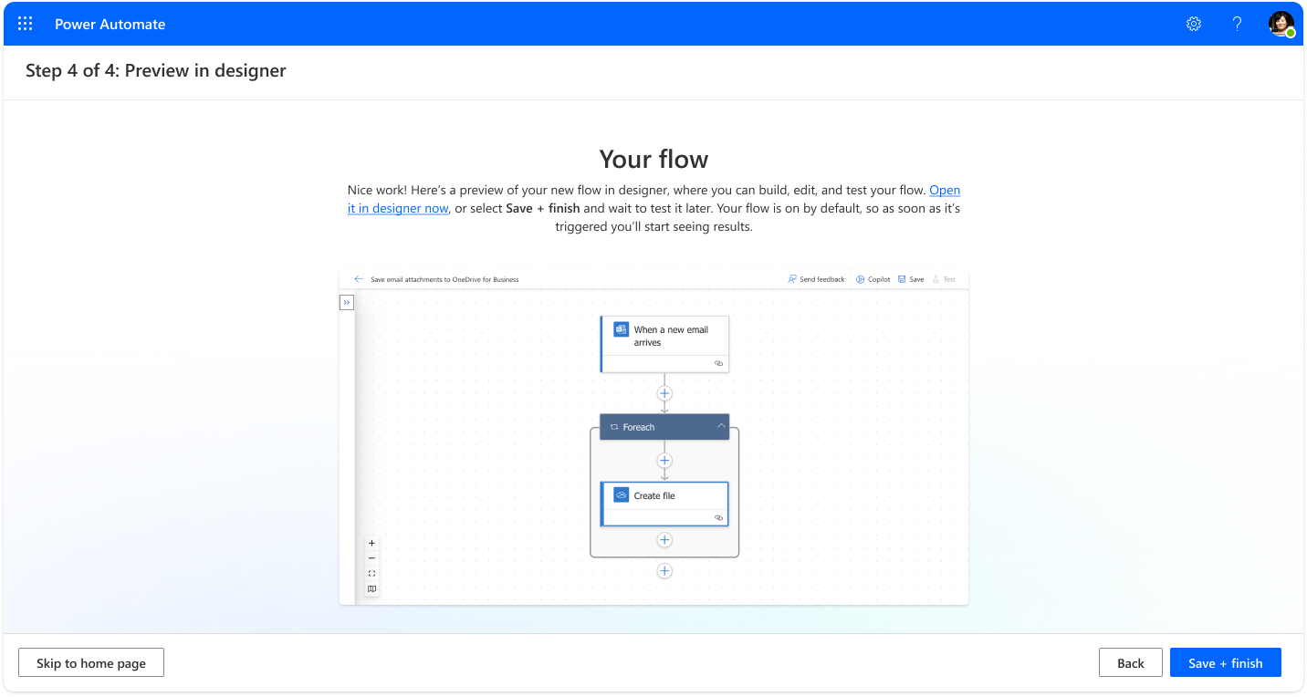Add a step between the trigger and Foreach
The width and height of the screenshot is (1307, 697).
tap(664, 393)
